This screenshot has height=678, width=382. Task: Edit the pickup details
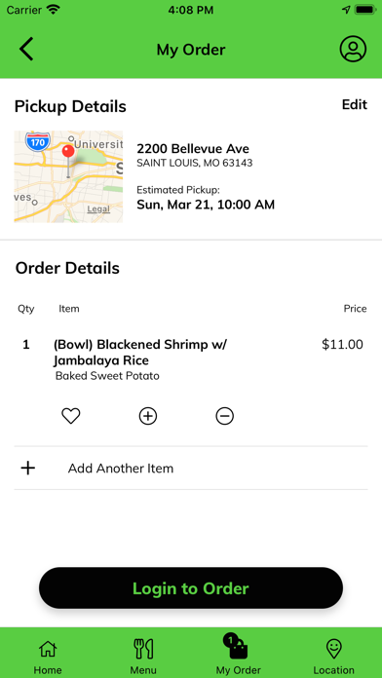(x=355, y=104)
